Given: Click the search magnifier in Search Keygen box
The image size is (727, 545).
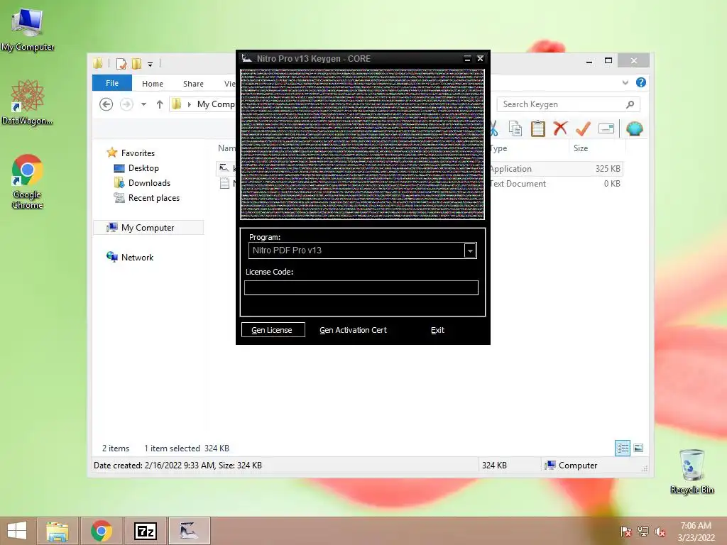Looking at the screenshot, I should pos(630,104).
